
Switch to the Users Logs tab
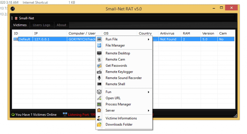[42, 25]
